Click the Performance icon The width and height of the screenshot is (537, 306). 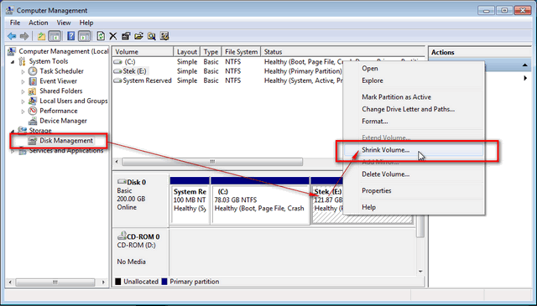pos(33,111)
